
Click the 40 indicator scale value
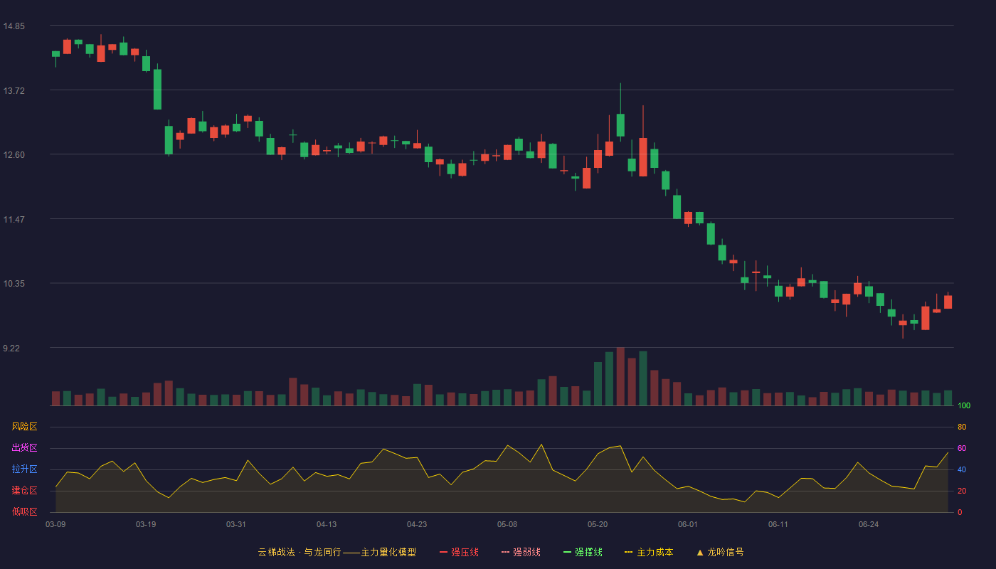click(x=962, y=469)
